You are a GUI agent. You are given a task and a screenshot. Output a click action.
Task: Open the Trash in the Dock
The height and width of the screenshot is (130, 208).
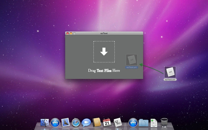click(x=164, y=122)
